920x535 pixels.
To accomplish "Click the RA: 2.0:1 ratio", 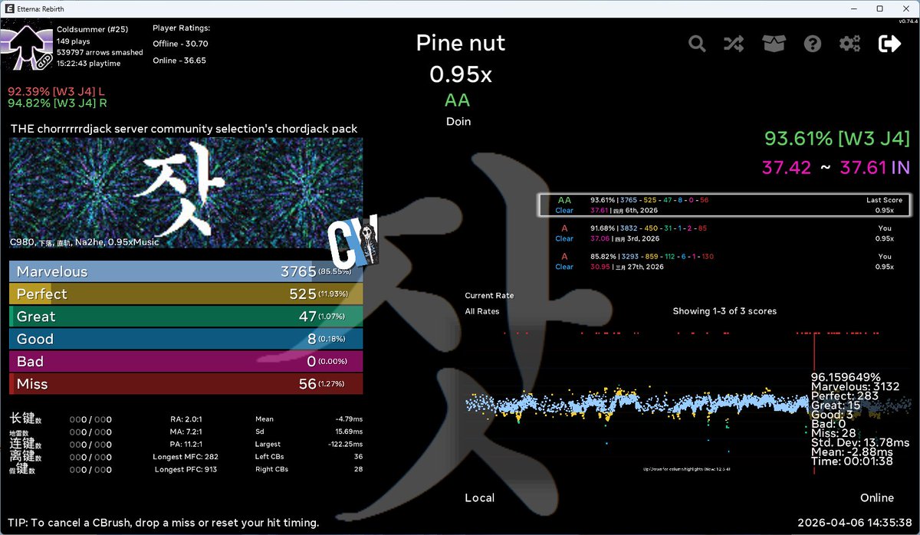I will pos(186,419).
